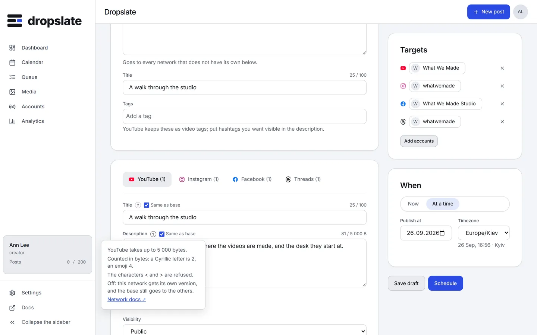Viewport: 537px width, 335px height.
Task: Switch to the Facebook (1) tab
Action: [x=252, y=179]
